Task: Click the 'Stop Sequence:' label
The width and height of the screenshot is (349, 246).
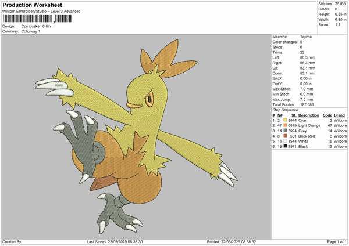Action: [x=286, y=110]
